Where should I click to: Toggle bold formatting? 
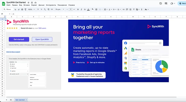tap(78, 10)
